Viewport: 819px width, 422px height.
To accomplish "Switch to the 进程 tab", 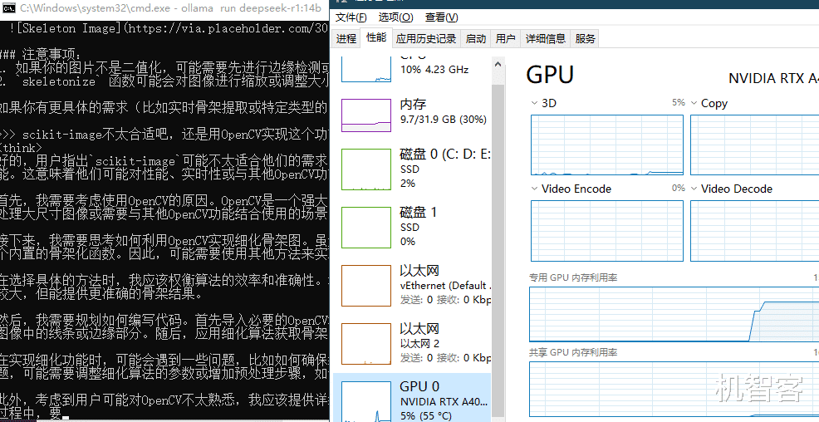I will click(x=346, y=39).
